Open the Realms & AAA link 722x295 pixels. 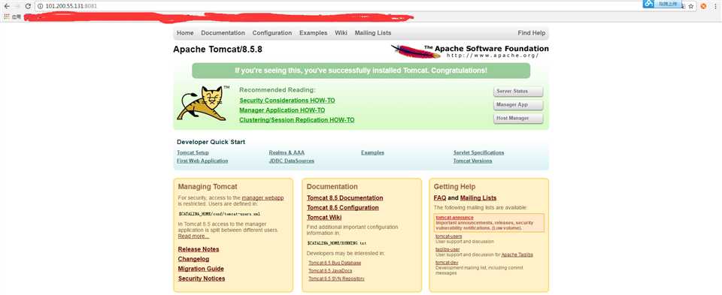point(287,152)
